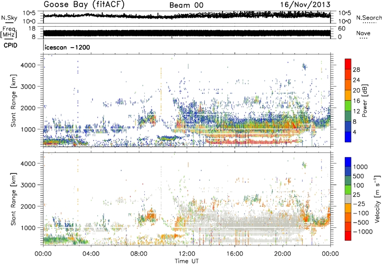Click the 4000 tick on power panel axis
The width and height of the screenshot is (382, 264).
[28, 65]
